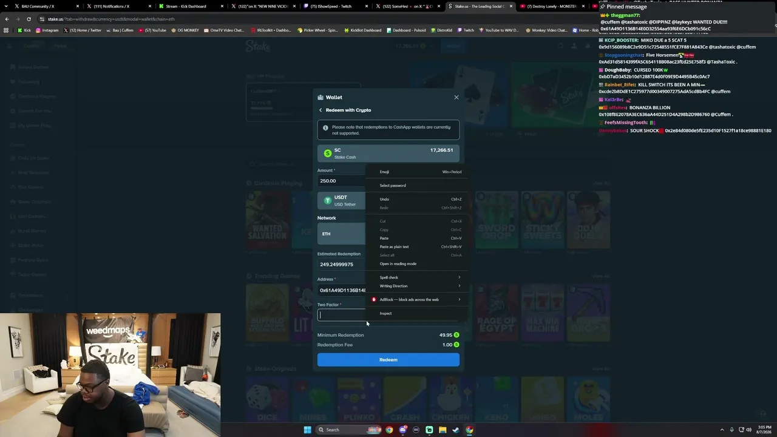Click the info icon in the CashApp notice
Viewport: 777px width, 437px height.
click(x=325, y=127)
